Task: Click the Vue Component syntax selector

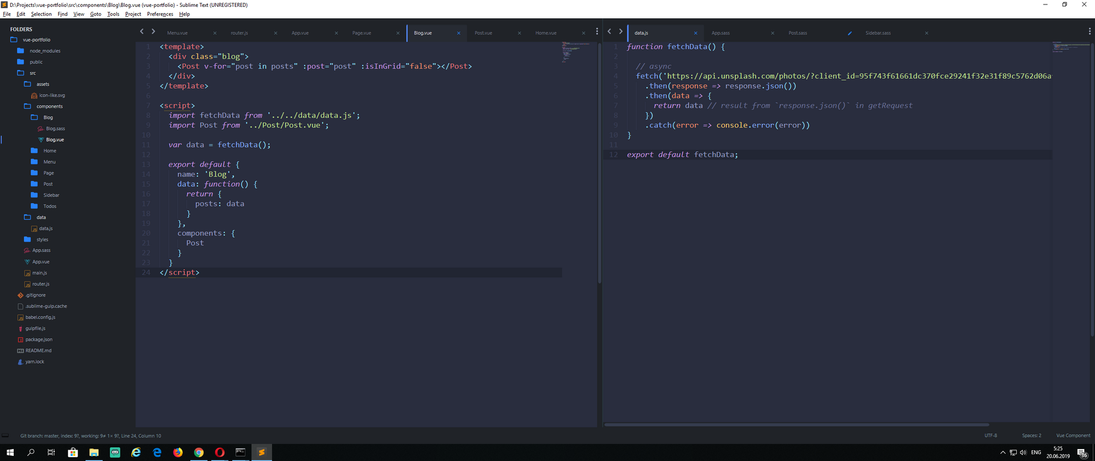Action: pos(1073,435)
